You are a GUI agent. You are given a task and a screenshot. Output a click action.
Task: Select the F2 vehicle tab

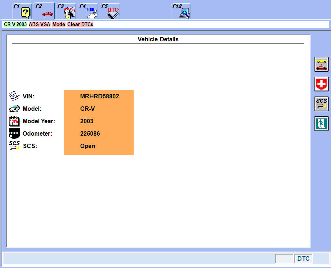click(x=44, y=12)
